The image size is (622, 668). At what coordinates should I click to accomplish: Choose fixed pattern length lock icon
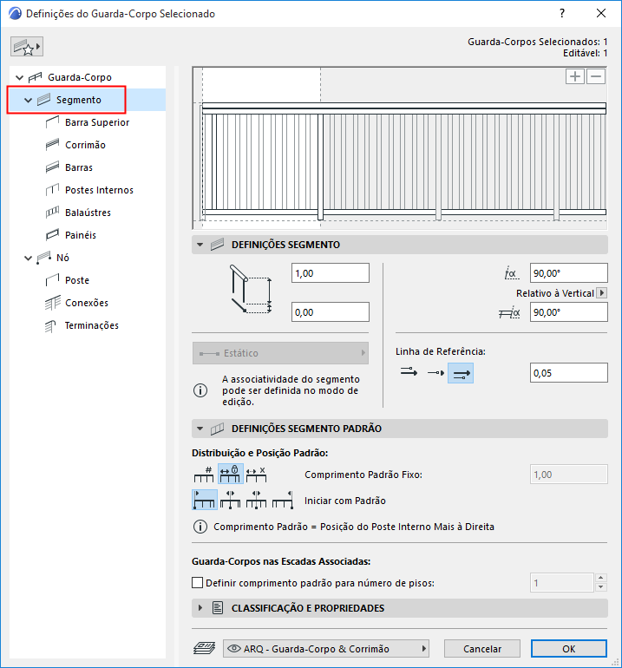(x=231, y=475)
